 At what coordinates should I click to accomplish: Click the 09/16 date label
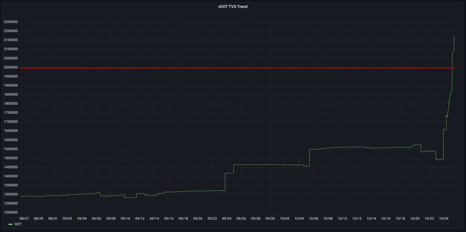click(169, 218)
